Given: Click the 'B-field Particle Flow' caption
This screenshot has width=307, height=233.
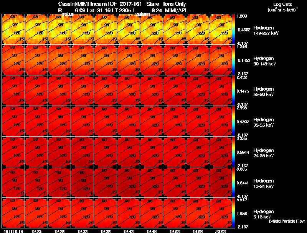Looking at the screenshot, I should coord(287,221).
